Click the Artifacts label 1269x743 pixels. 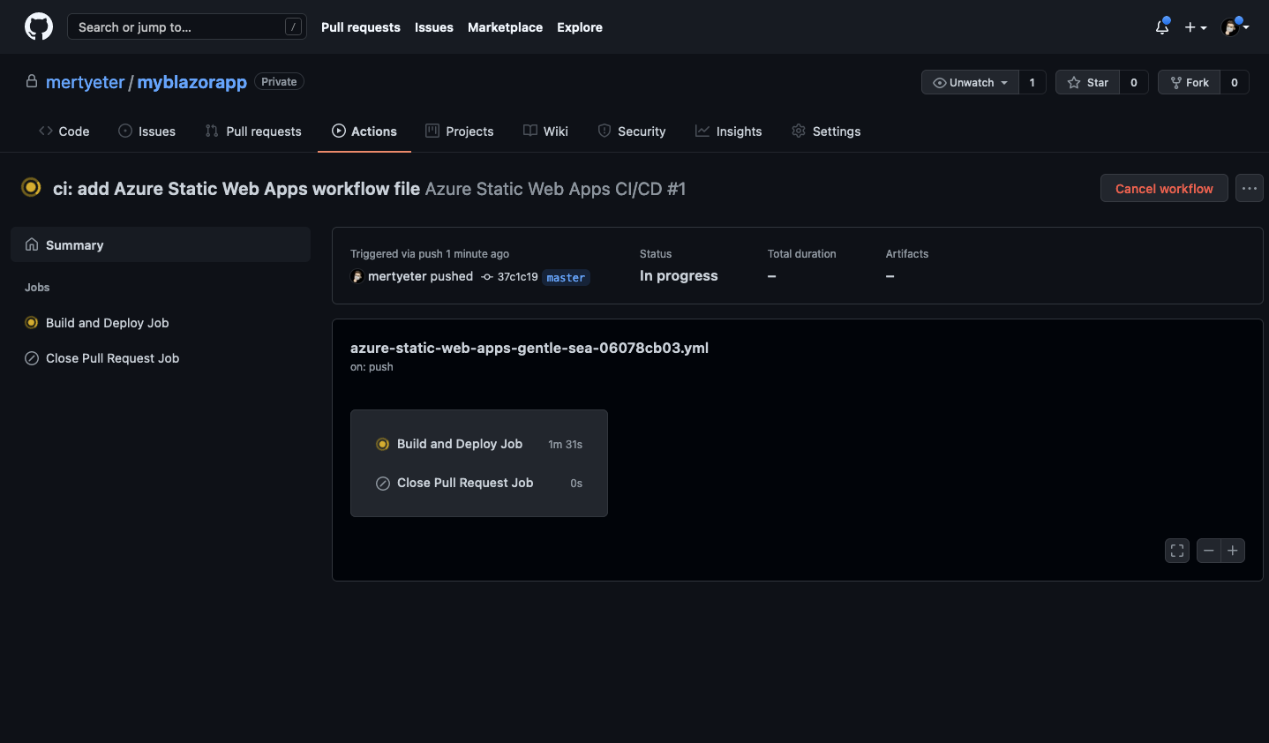907,254
